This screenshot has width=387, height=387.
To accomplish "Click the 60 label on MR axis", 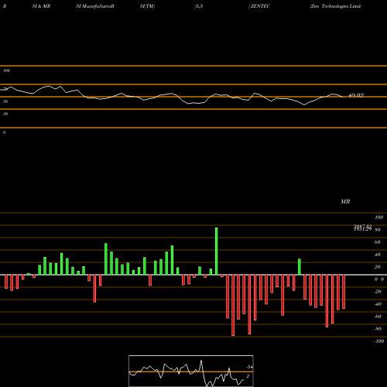I will pyautogui.click(x=377, y=242).
